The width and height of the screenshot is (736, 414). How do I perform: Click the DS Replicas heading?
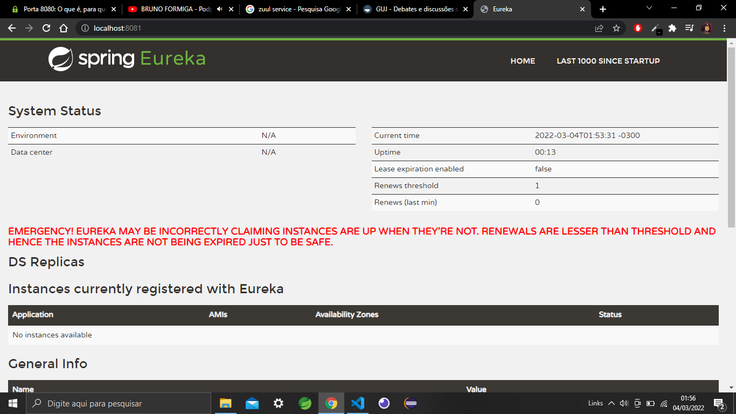click(46, 262)
